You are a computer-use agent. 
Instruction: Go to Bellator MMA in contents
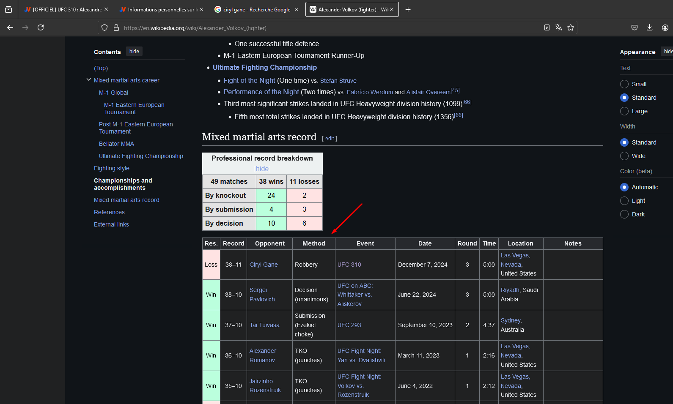coord(116,144)
